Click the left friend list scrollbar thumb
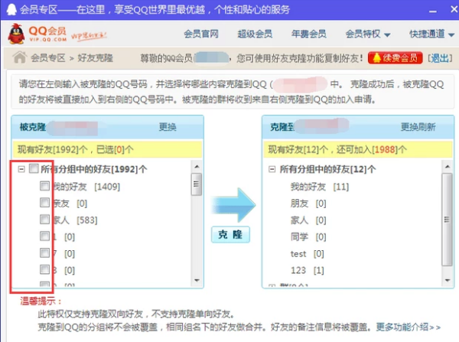The width and height of the screenshot is (459, 342). click(197, 184)
